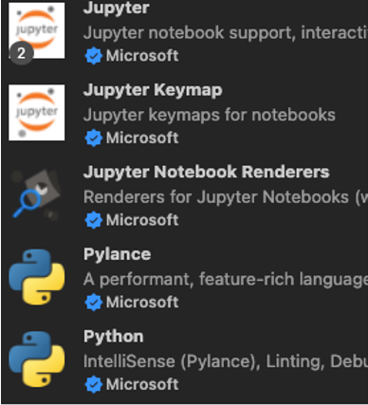368x405 pixels.
Task: Click the Pylance Python logo icon
Action: click(x=37, y=277)
